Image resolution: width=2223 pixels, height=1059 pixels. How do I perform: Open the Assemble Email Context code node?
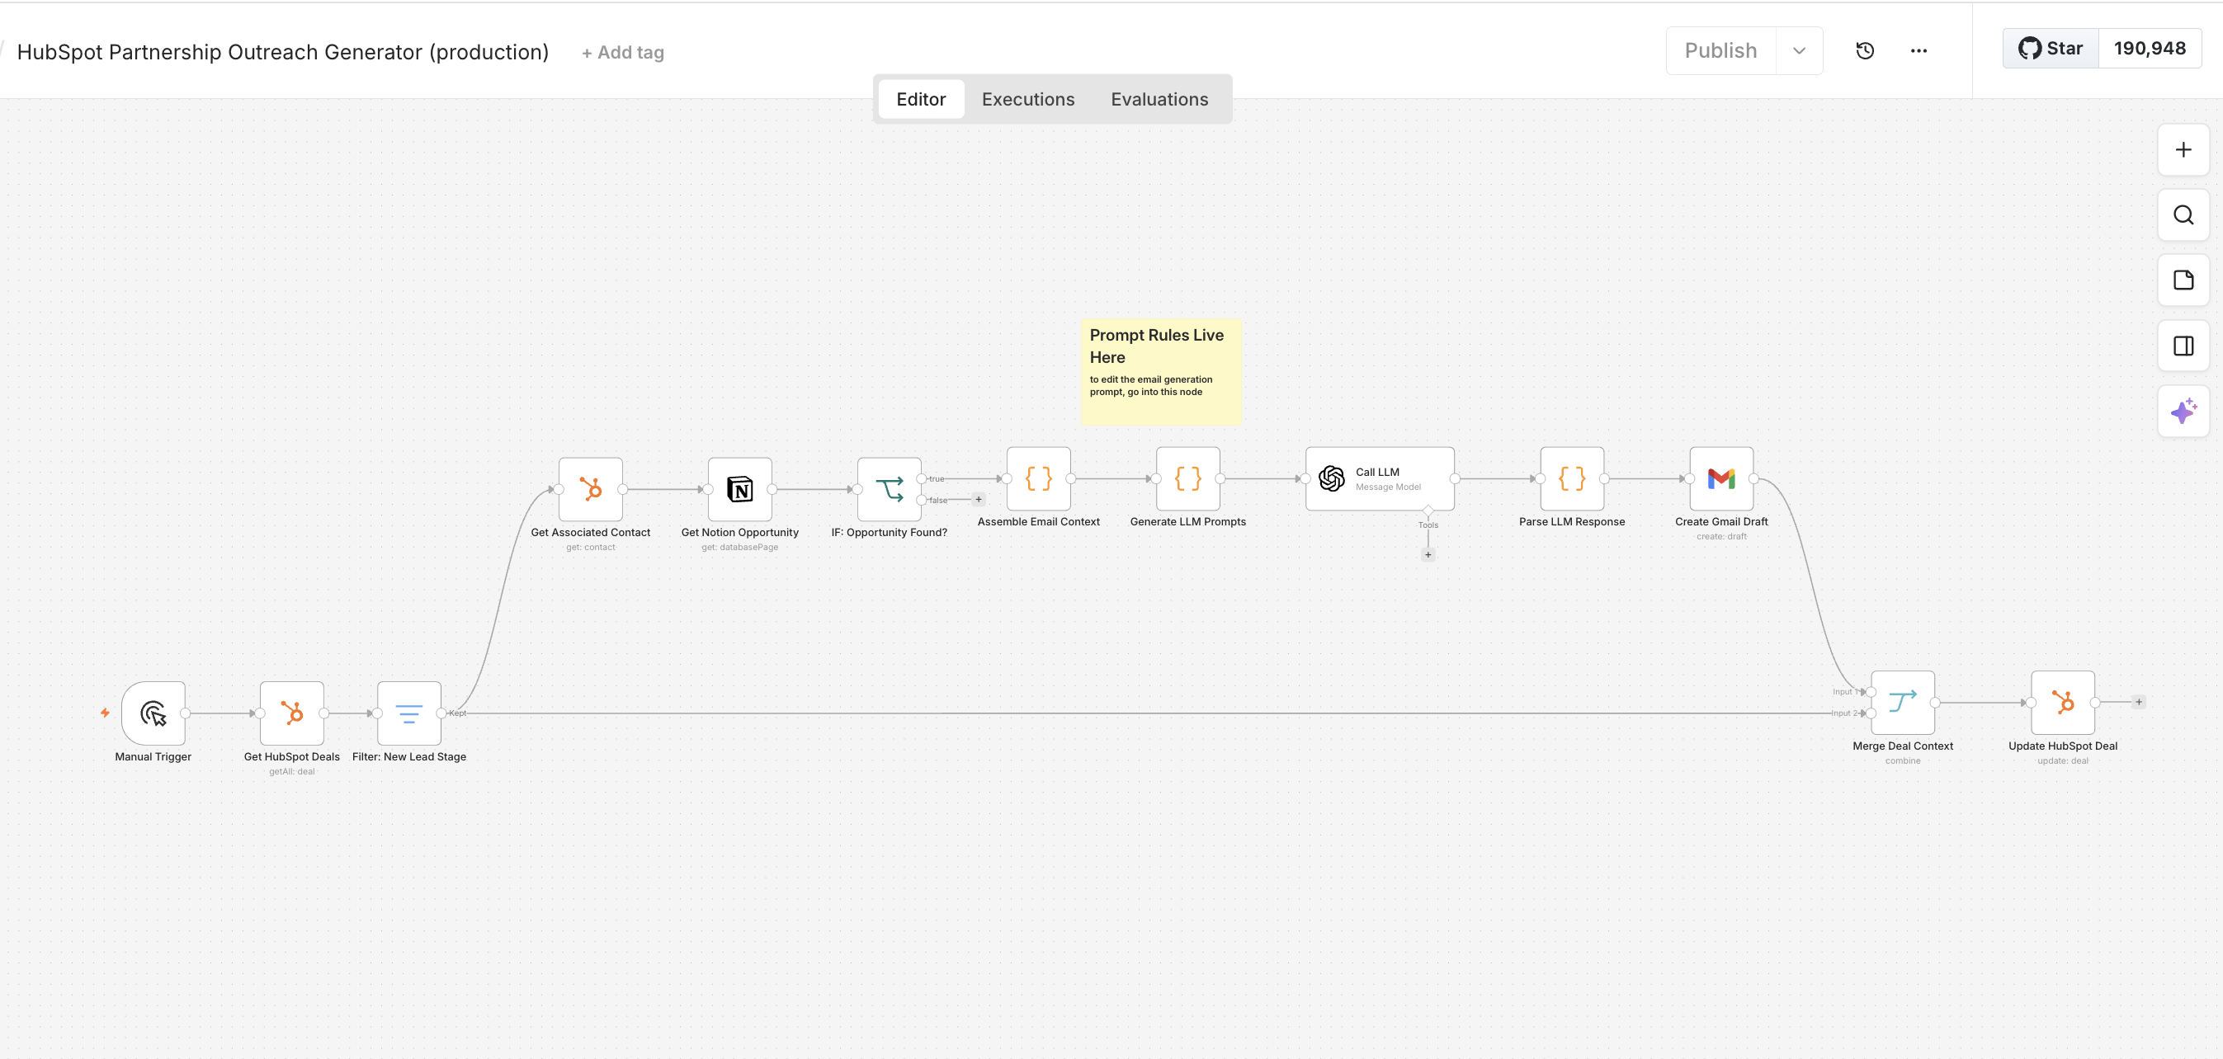1038,478
